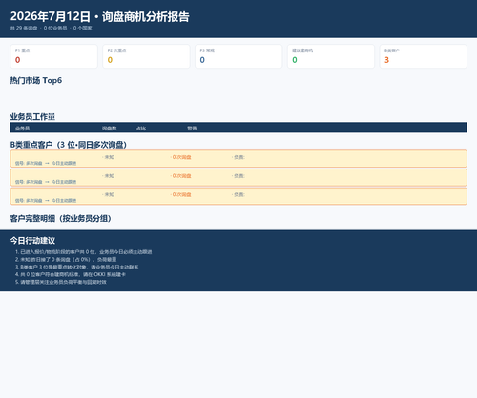This screenshot has height=398, width=477.
Task: Click the '业务员' column header in the workload table
Action: (23, 129)
